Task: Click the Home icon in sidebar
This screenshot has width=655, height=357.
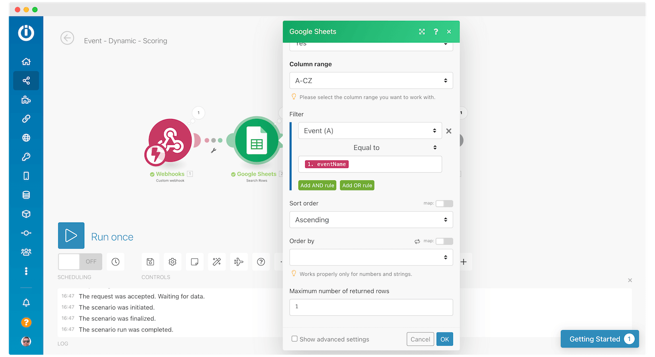Action: click(x=26, y=61)
